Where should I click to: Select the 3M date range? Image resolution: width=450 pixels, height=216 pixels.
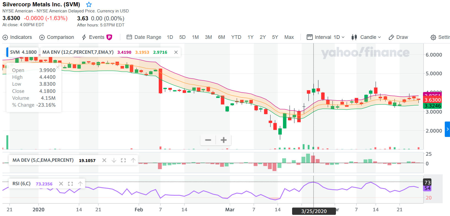[x=208, y=37]
